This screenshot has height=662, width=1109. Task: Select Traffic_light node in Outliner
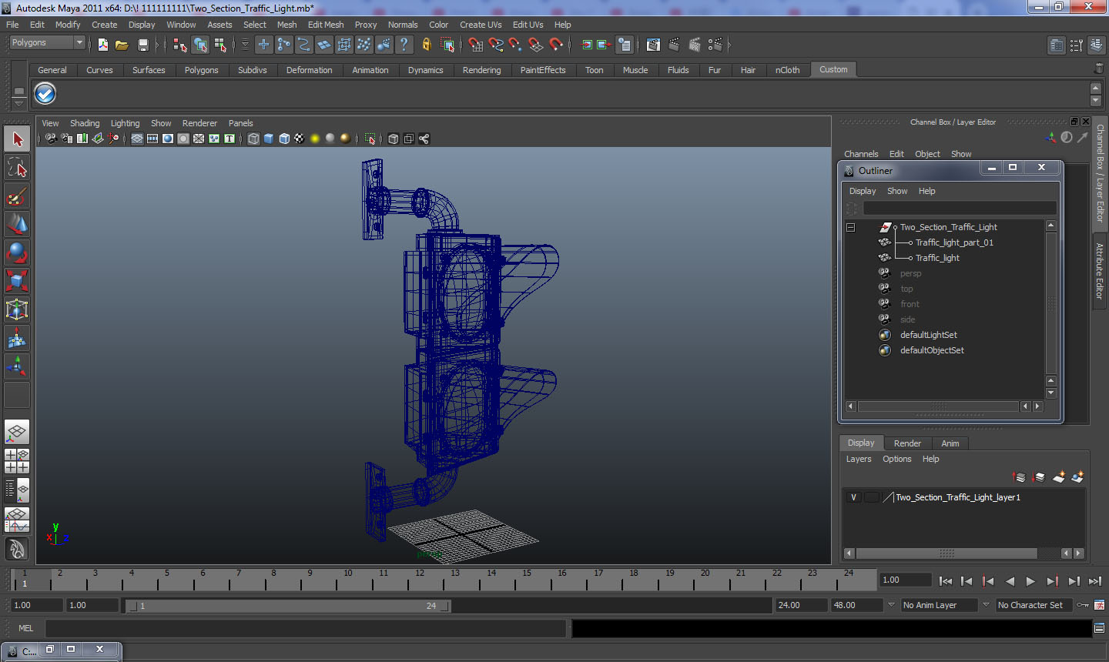pos(937,258)
